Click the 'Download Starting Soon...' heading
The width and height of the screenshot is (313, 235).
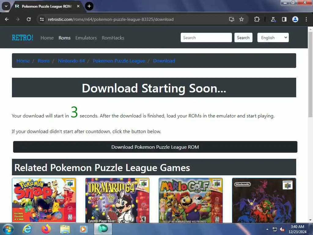click(154, 88)
